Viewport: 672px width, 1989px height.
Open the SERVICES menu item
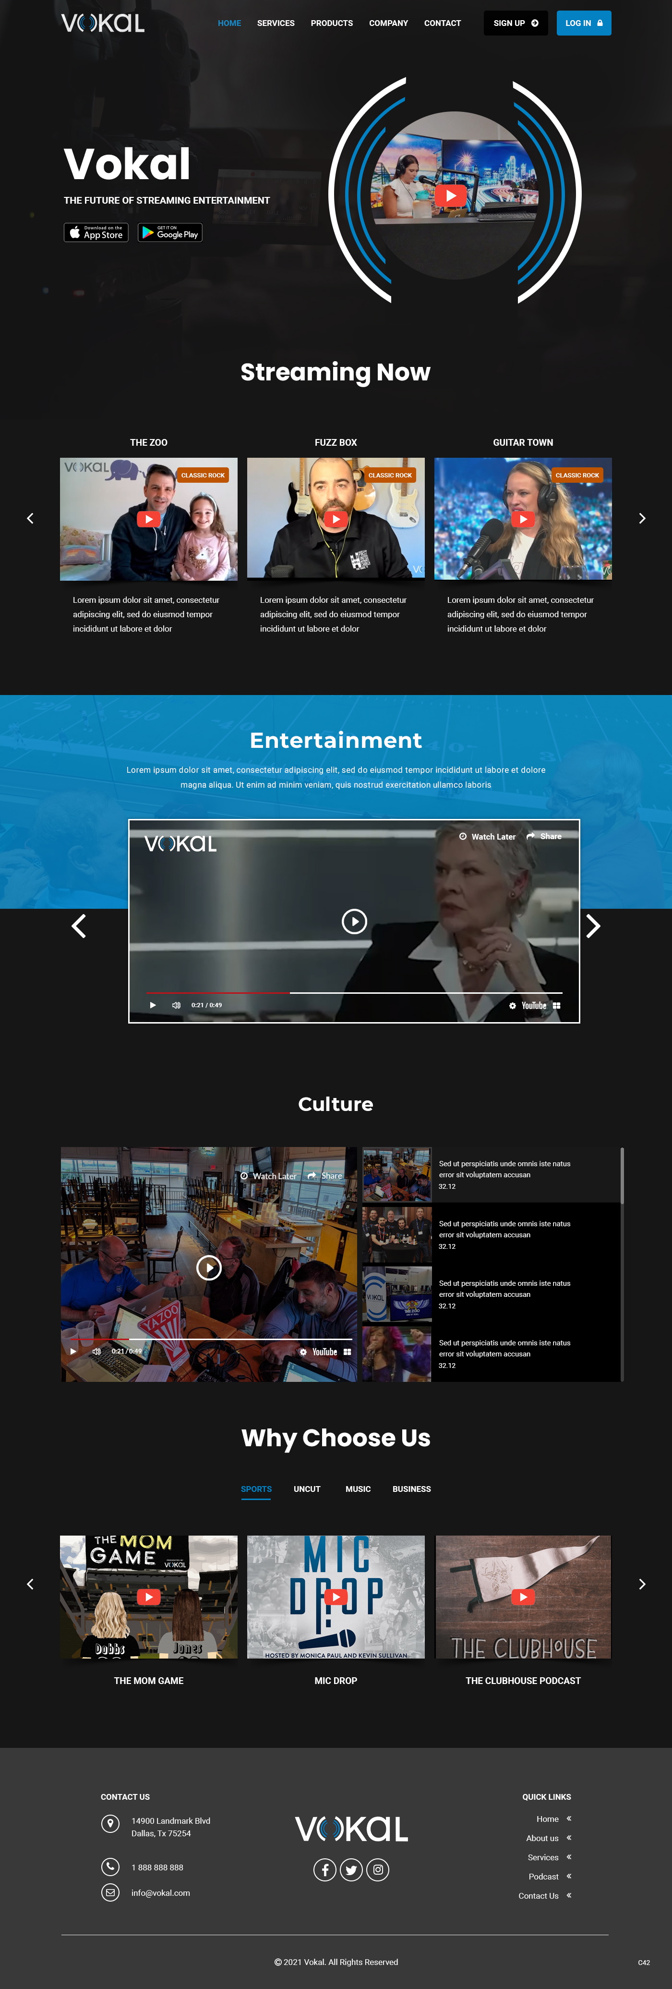click(x=276, y=23)
